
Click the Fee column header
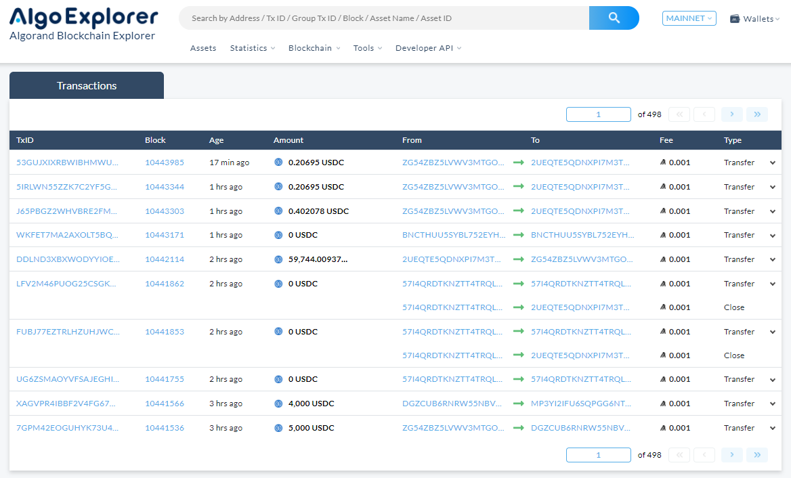coord(666,140)
